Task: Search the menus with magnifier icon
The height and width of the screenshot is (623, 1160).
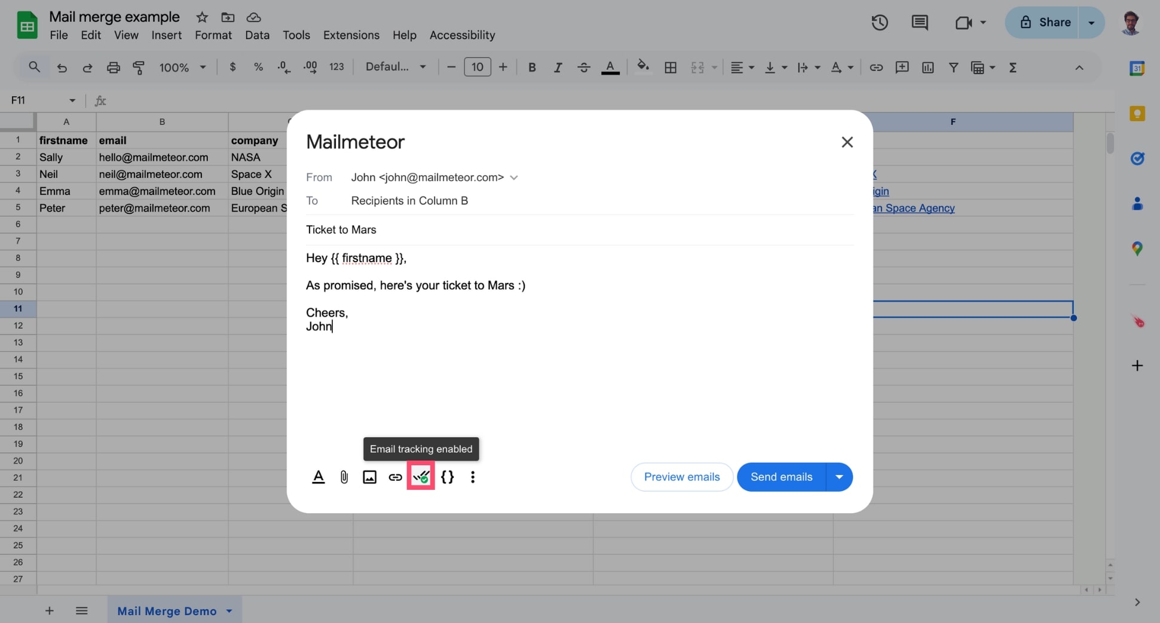Action: (x=34, y=67)
